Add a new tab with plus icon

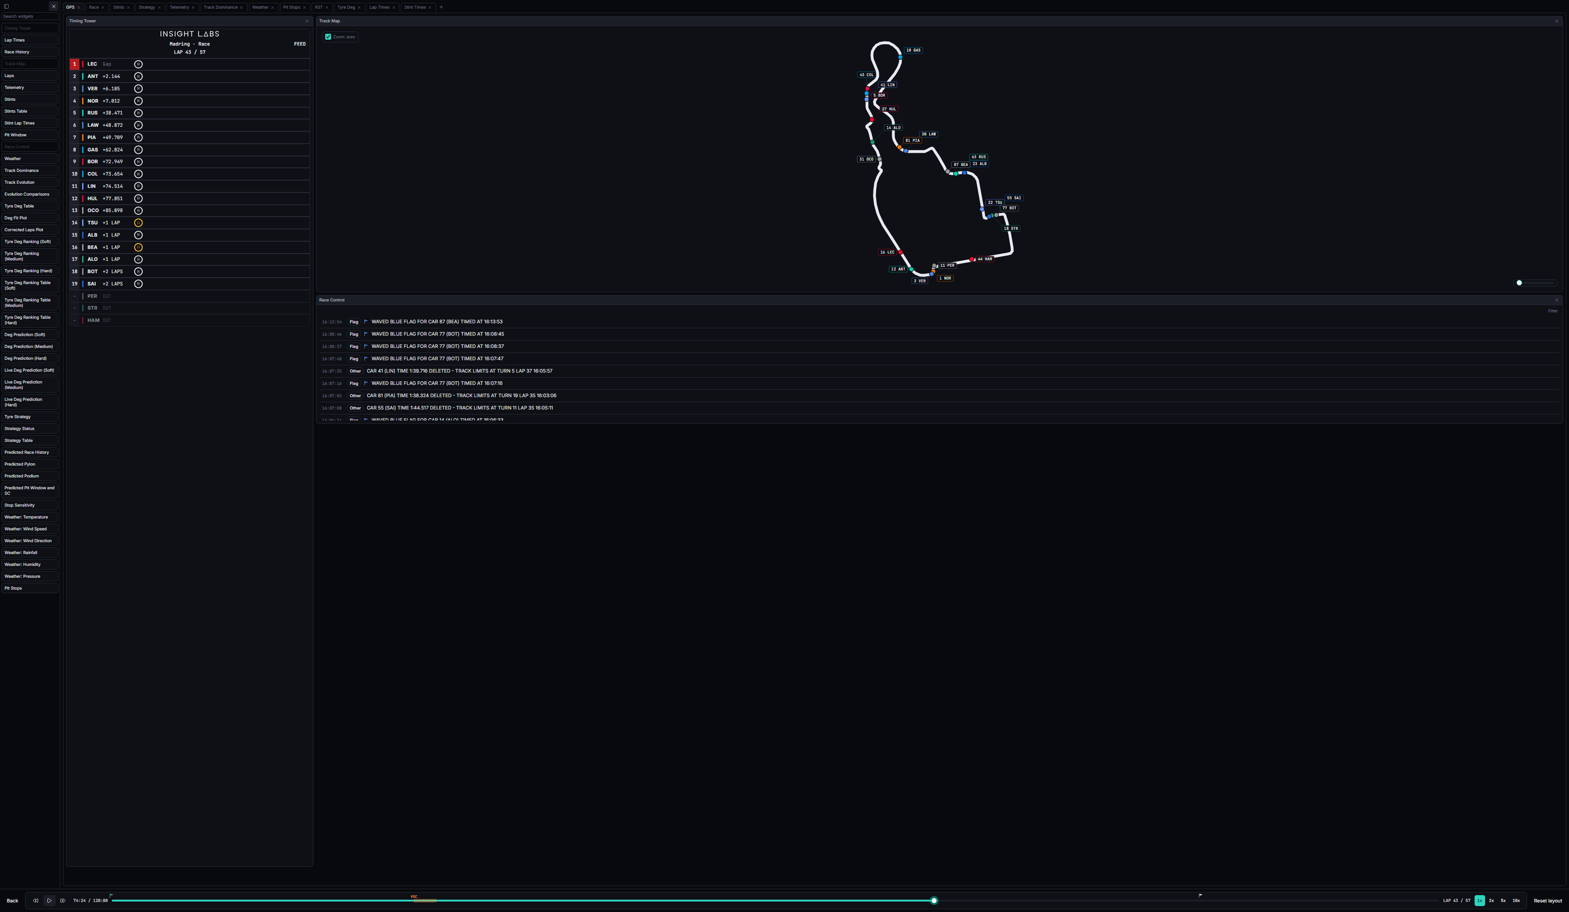coord(441,7)
